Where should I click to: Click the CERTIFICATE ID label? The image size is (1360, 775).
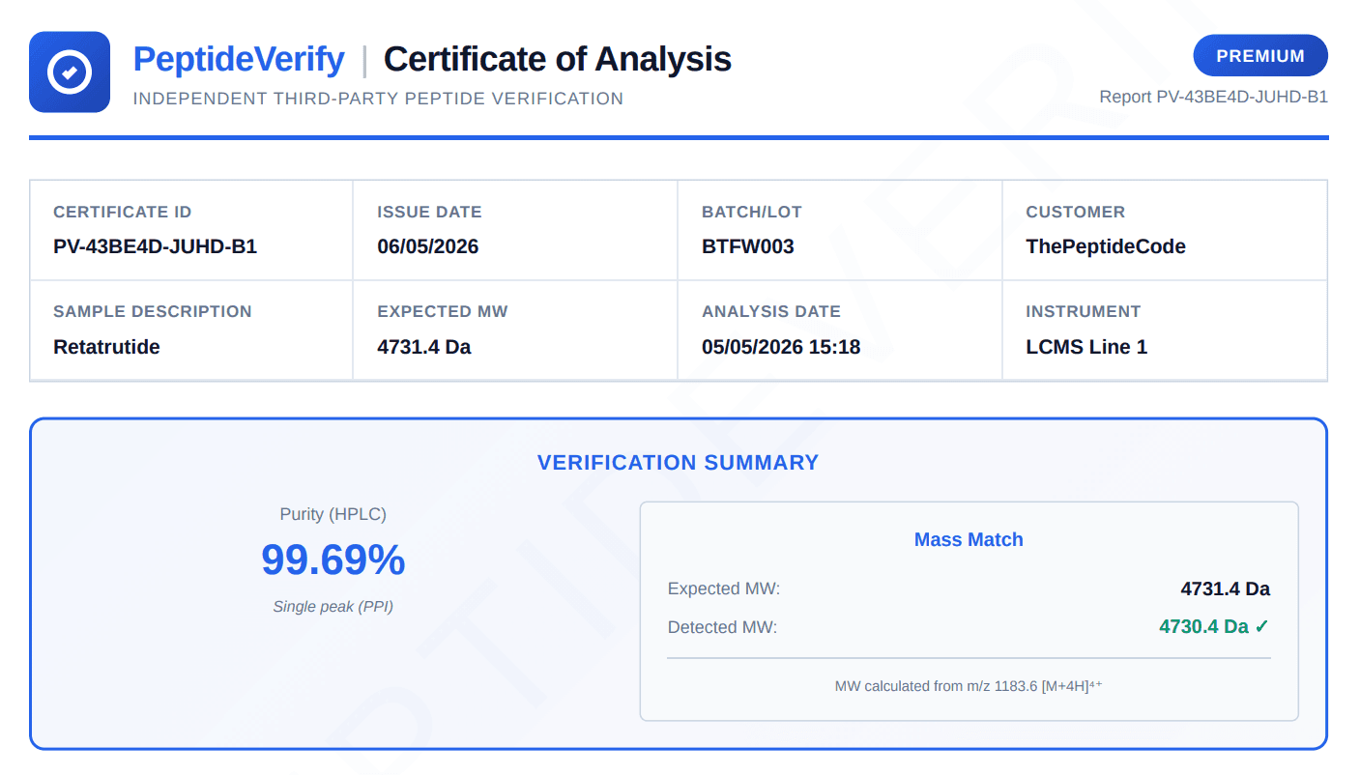(123, 212)
